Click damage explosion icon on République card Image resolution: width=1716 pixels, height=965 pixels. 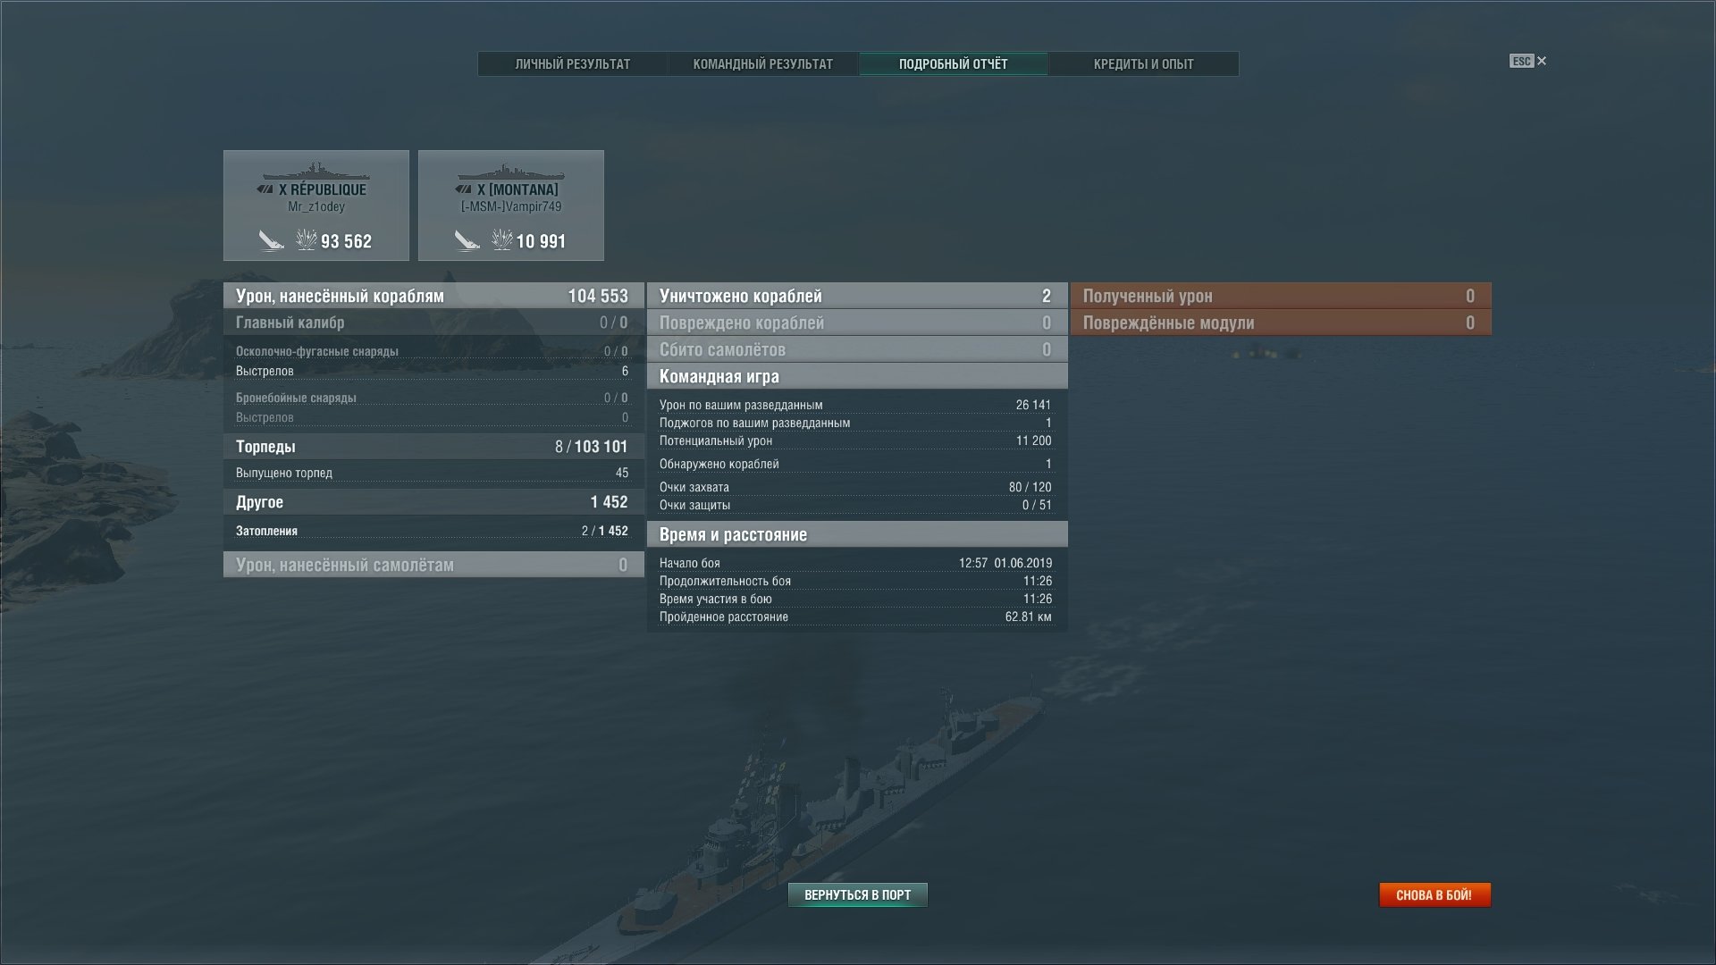click(x=306, y=239)
